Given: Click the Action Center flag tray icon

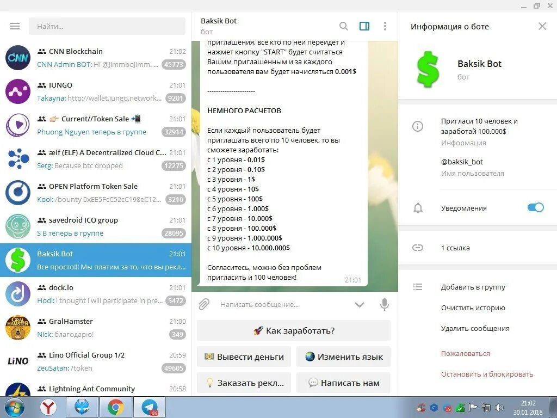Looking at the screenshot, I should [x=473, y=408].
